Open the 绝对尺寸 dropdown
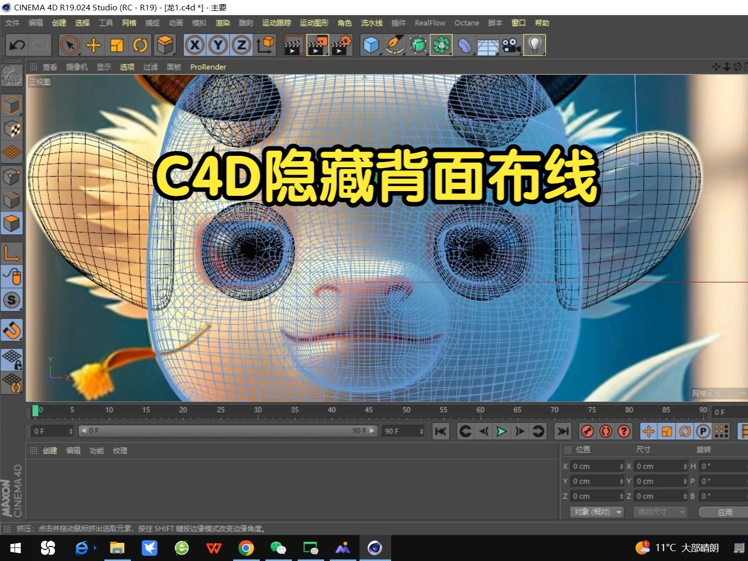 click(660, 512)
